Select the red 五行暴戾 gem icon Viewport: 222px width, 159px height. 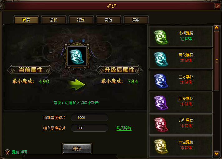tap(161, 124)
